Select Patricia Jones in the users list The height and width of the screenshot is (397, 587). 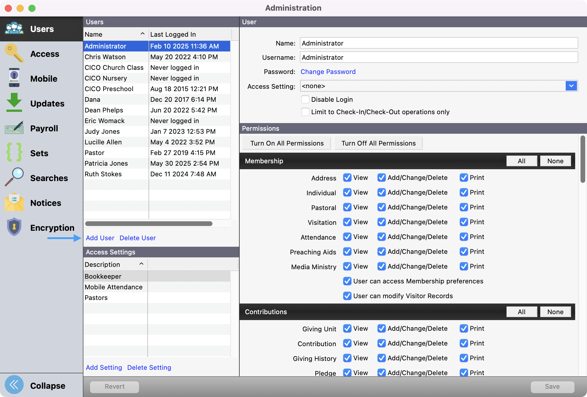click(106, 163)
